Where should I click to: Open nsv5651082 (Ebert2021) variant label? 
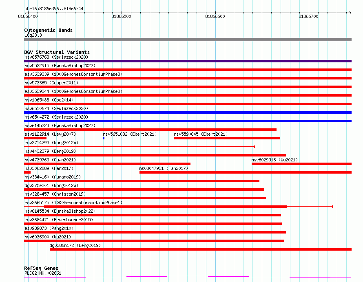click(x=130, y=134)
